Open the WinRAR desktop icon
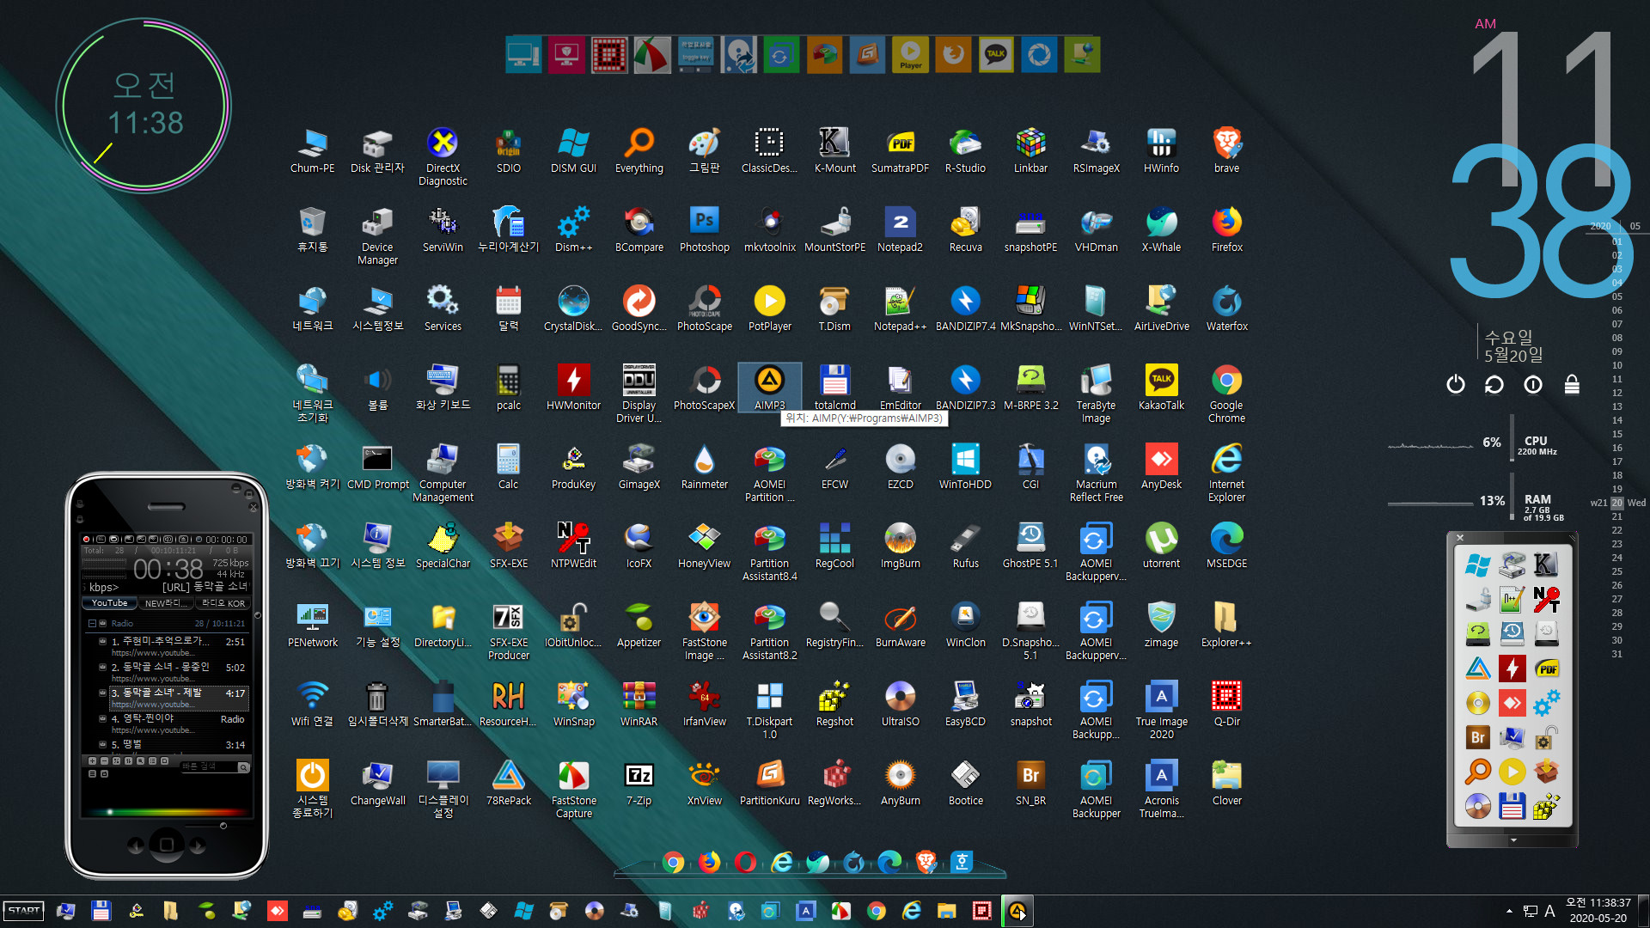The width and height of the screenshot is (1650, 928). click(639, 704)
